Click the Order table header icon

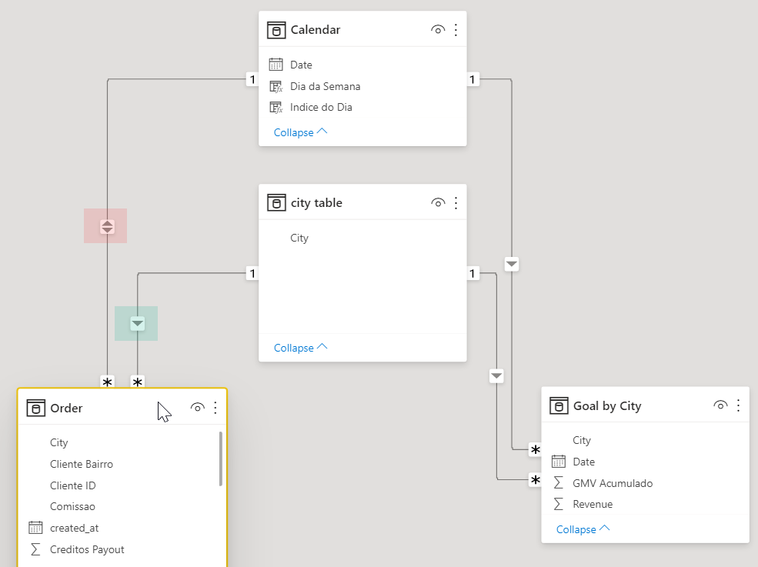coord(35,408)
